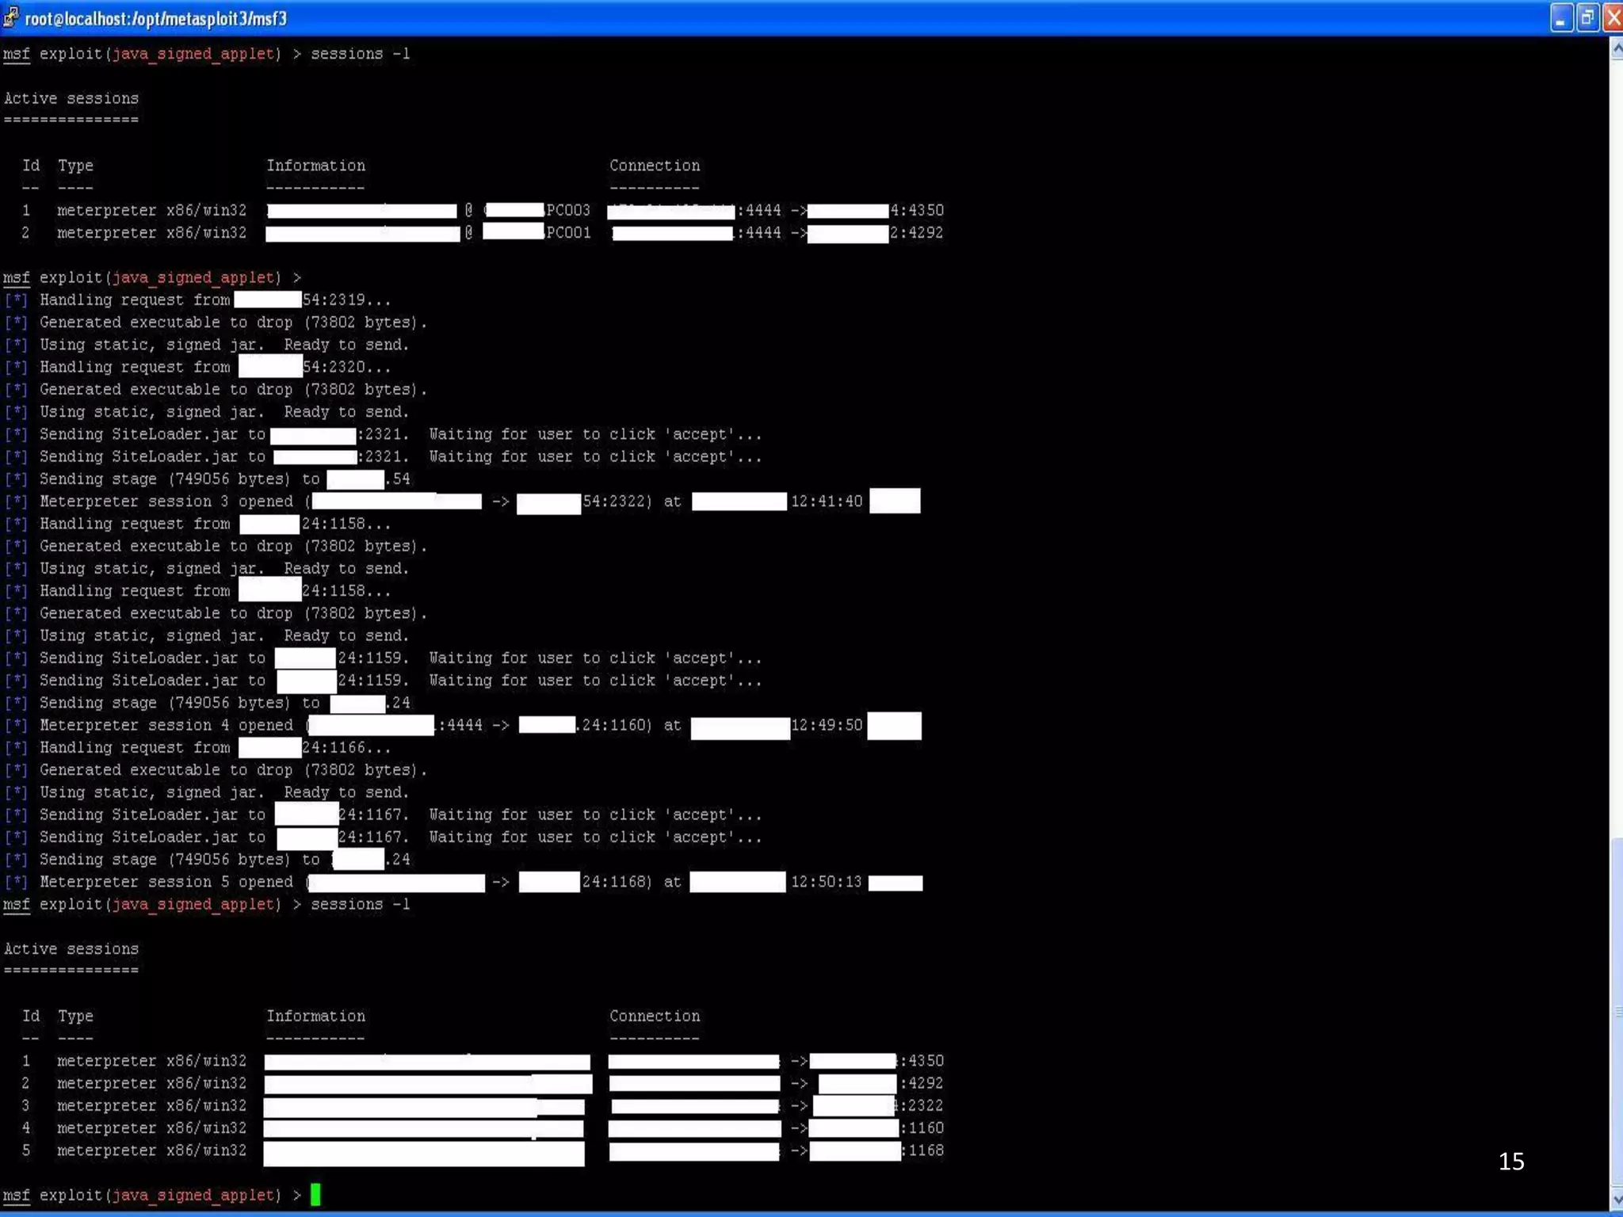Click the 'Meterpreter session 4 opened' line
Viewport: 1623px width, 1217px height.
[x=166, y=725]
